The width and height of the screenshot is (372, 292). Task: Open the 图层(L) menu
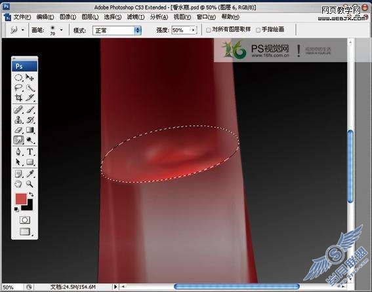(x=90, y=17)
